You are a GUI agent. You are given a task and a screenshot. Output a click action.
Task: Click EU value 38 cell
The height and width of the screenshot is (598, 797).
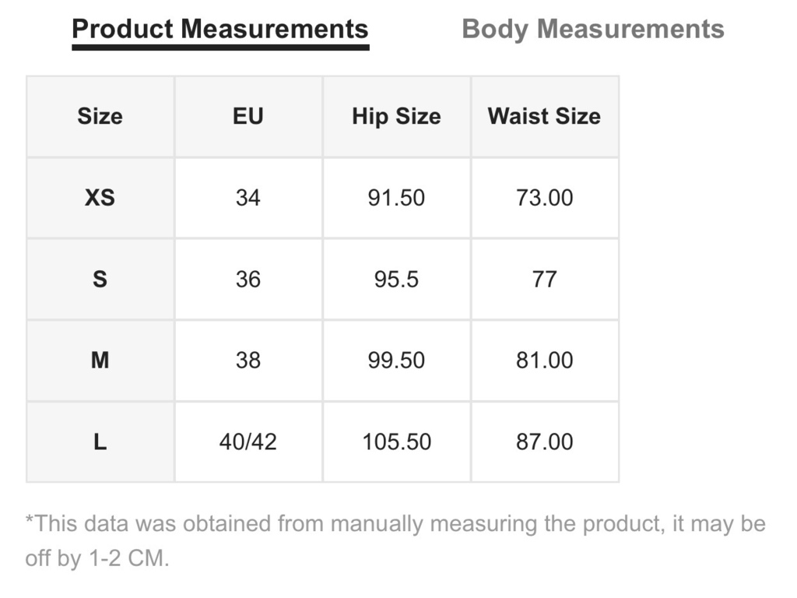point(248,361)
